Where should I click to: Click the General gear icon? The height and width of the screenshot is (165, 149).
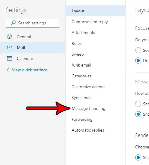click(x=10, y=37)
